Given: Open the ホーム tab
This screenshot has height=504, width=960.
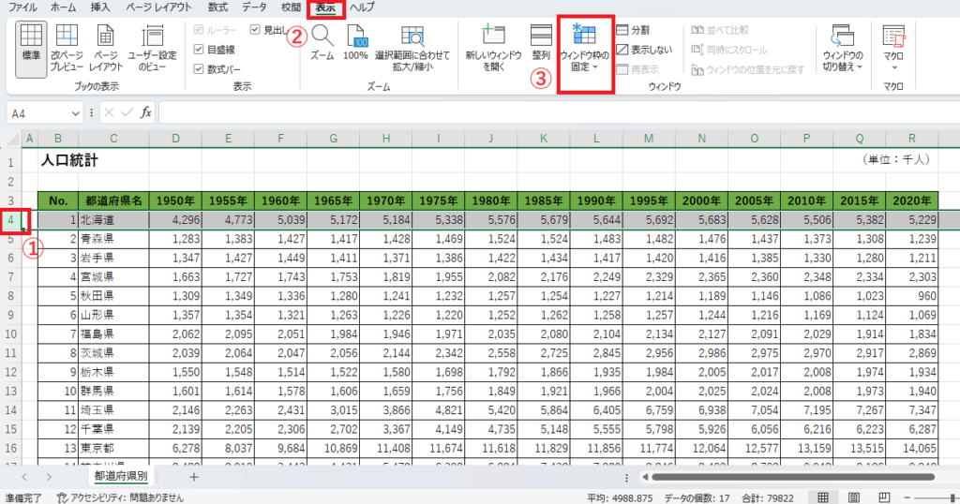Looking at the screenshot, I should point(63,7).
